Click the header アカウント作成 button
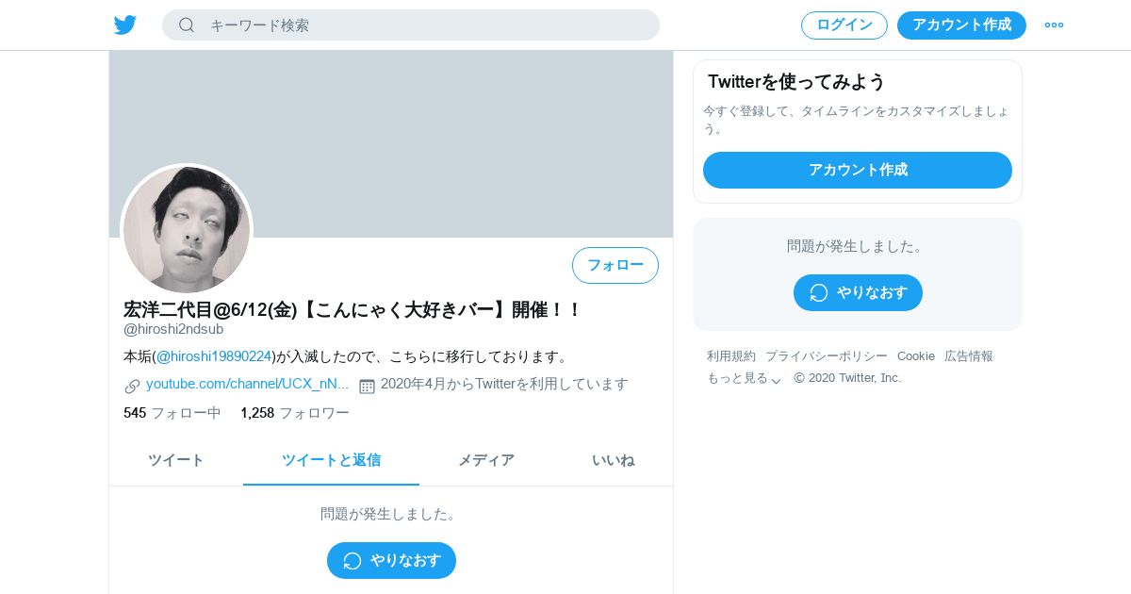1131x594 pixels. pyautogui.click(x=961, y=25)
